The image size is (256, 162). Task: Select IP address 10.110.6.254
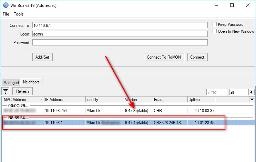tap(56, 111)
